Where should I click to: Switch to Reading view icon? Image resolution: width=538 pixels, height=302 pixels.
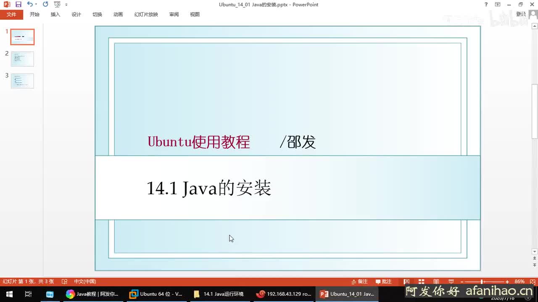[x=436, y=281]
